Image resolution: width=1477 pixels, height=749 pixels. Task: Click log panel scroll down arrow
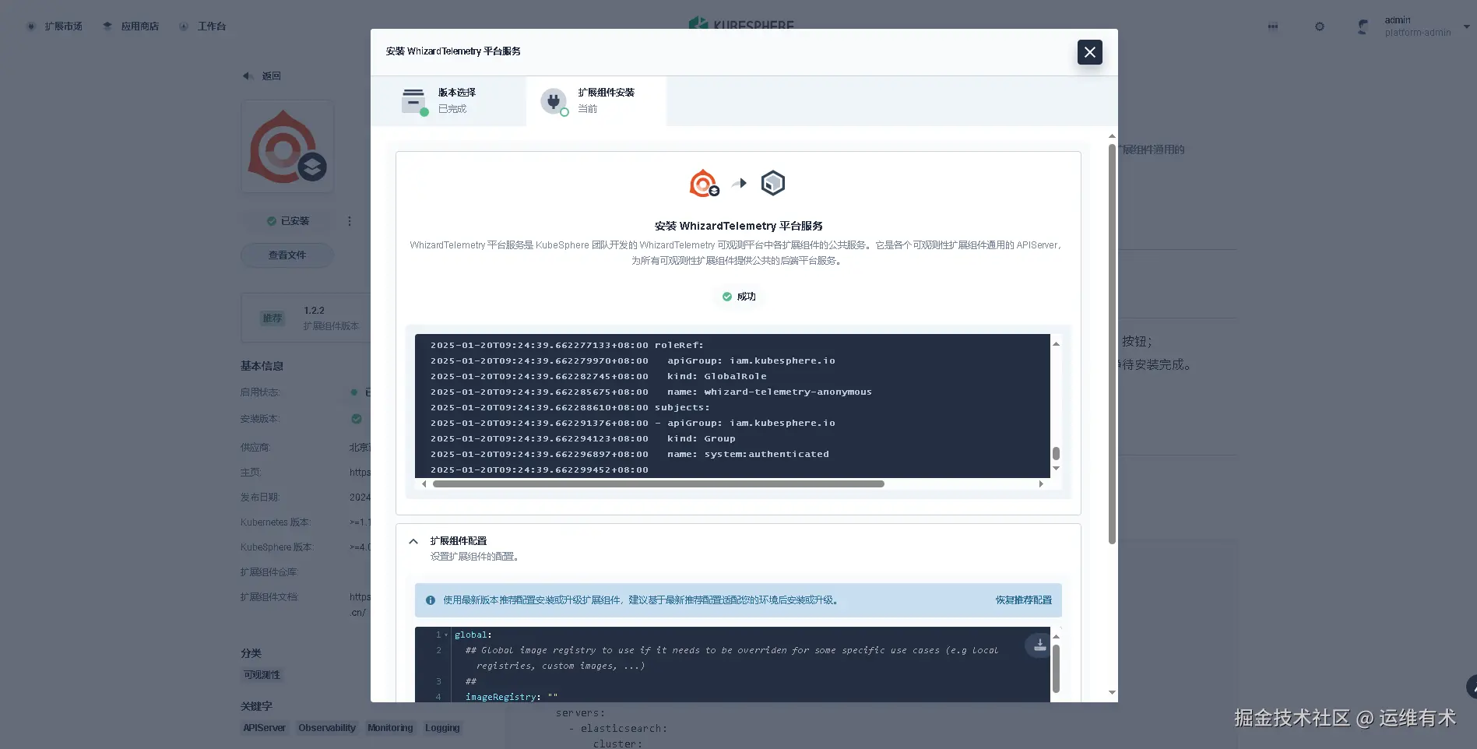point(1056,468)
